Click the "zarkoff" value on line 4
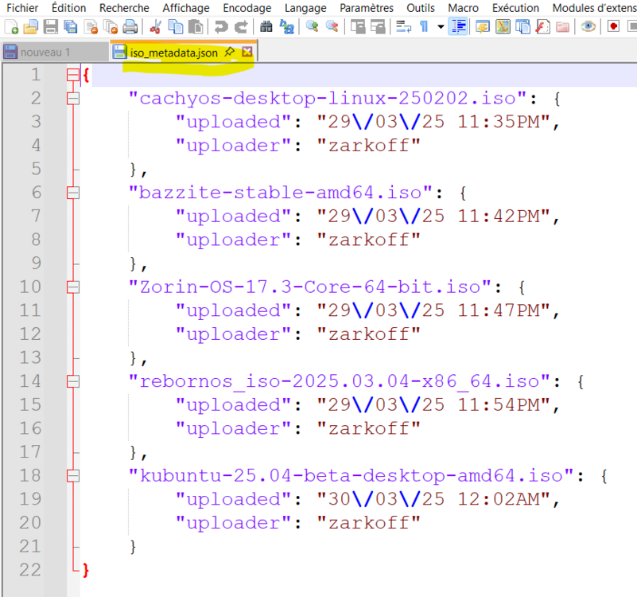Screen dimensions: 637x597 369,146
